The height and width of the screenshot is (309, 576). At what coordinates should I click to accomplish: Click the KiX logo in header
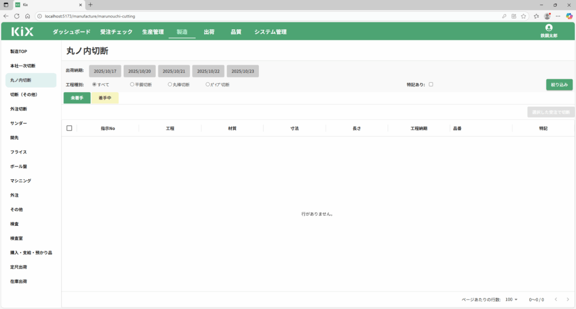coord(22,32)
